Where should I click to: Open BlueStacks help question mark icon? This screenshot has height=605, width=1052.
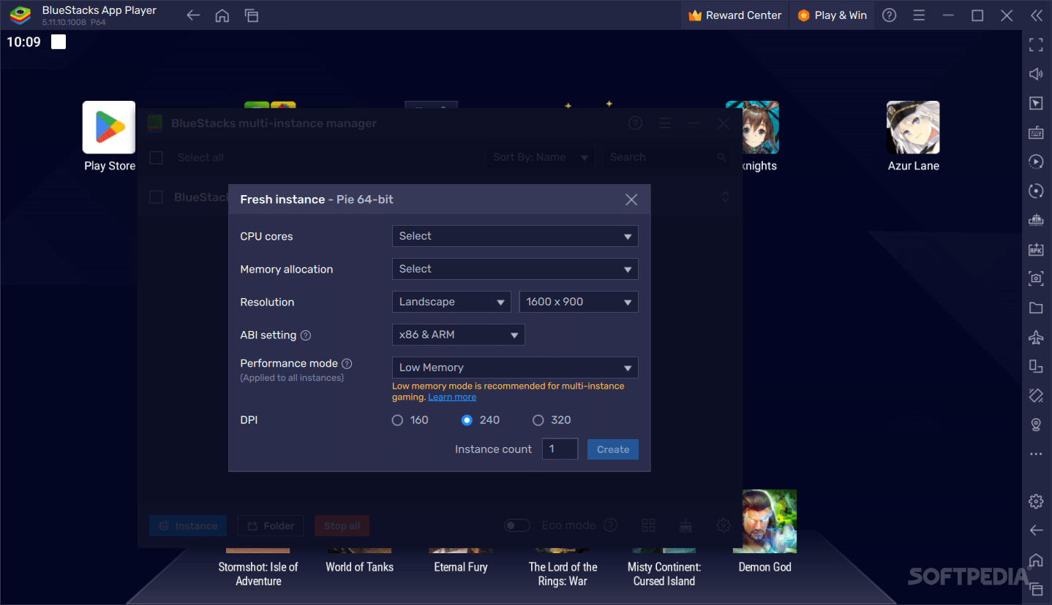point(890,15)
